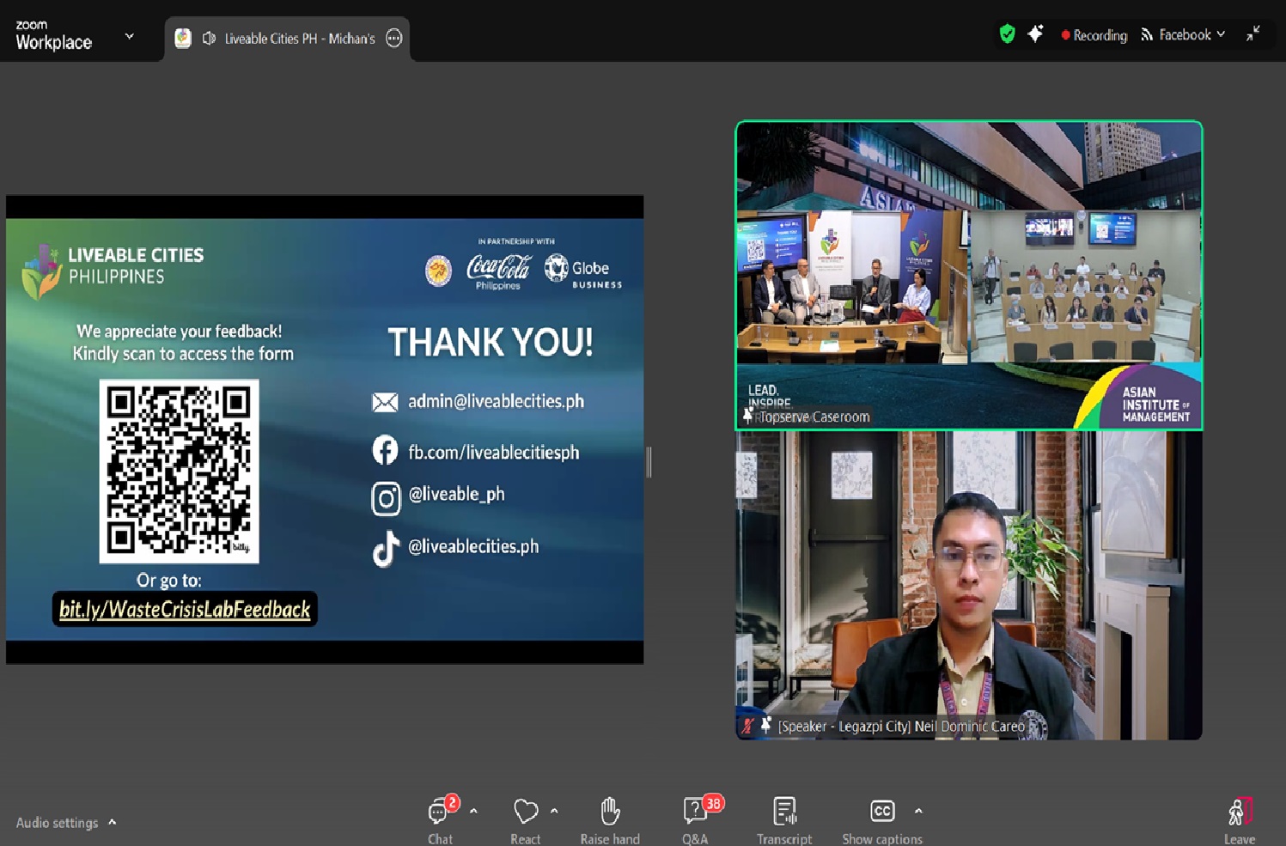
Task: Click the Liveable Cities Philippines logo
Action: click(x=113, y=269)
